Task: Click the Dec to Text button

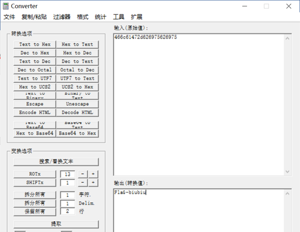Action: click(x=77, y=61)
